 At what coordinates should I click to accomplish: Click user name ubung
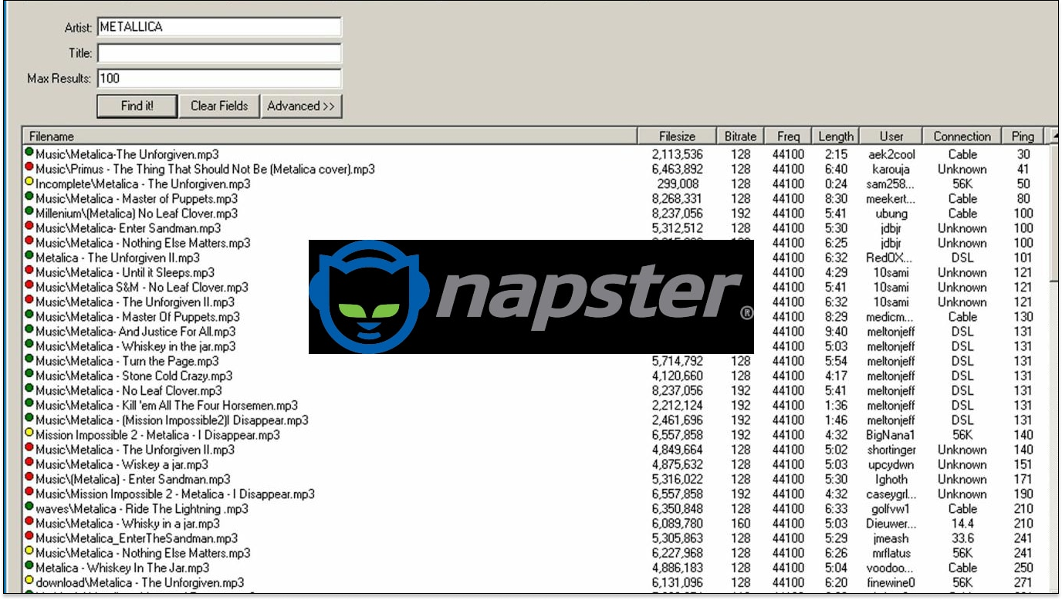coord(891,214)
